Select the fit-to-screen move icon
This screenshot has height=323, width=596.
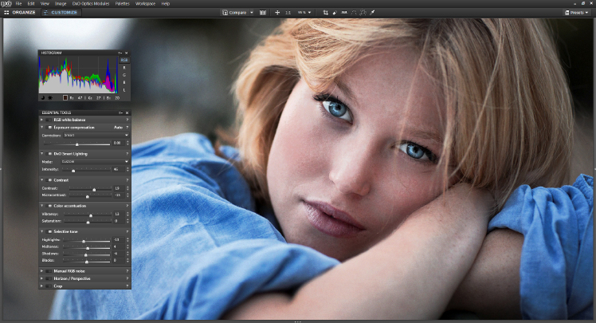(x=277, y=13)
